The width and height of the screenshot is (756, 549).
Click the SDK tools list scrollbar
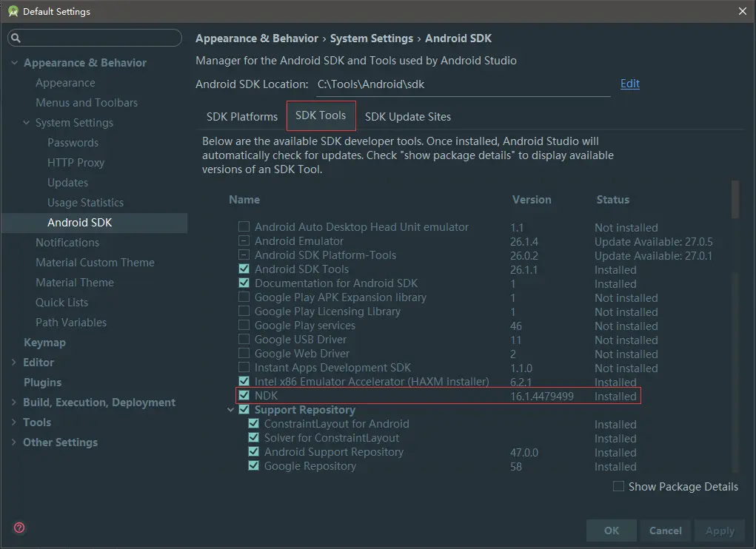click(x=735, y=199)
